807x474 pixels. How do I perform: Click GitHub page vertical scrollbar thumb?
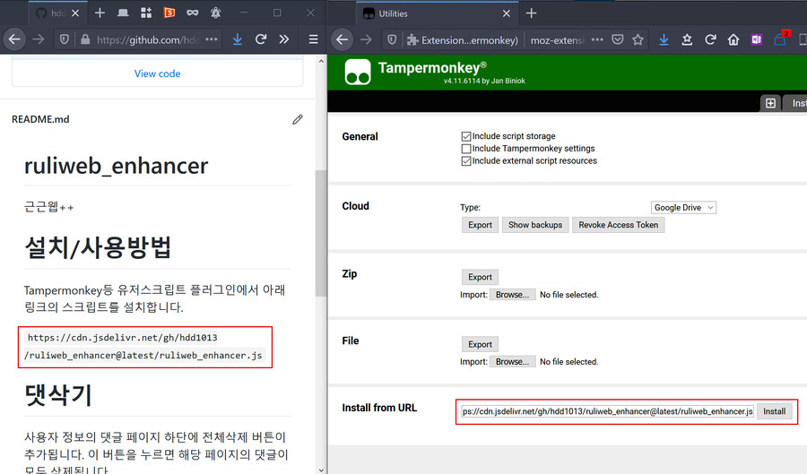tap(321, 233)
